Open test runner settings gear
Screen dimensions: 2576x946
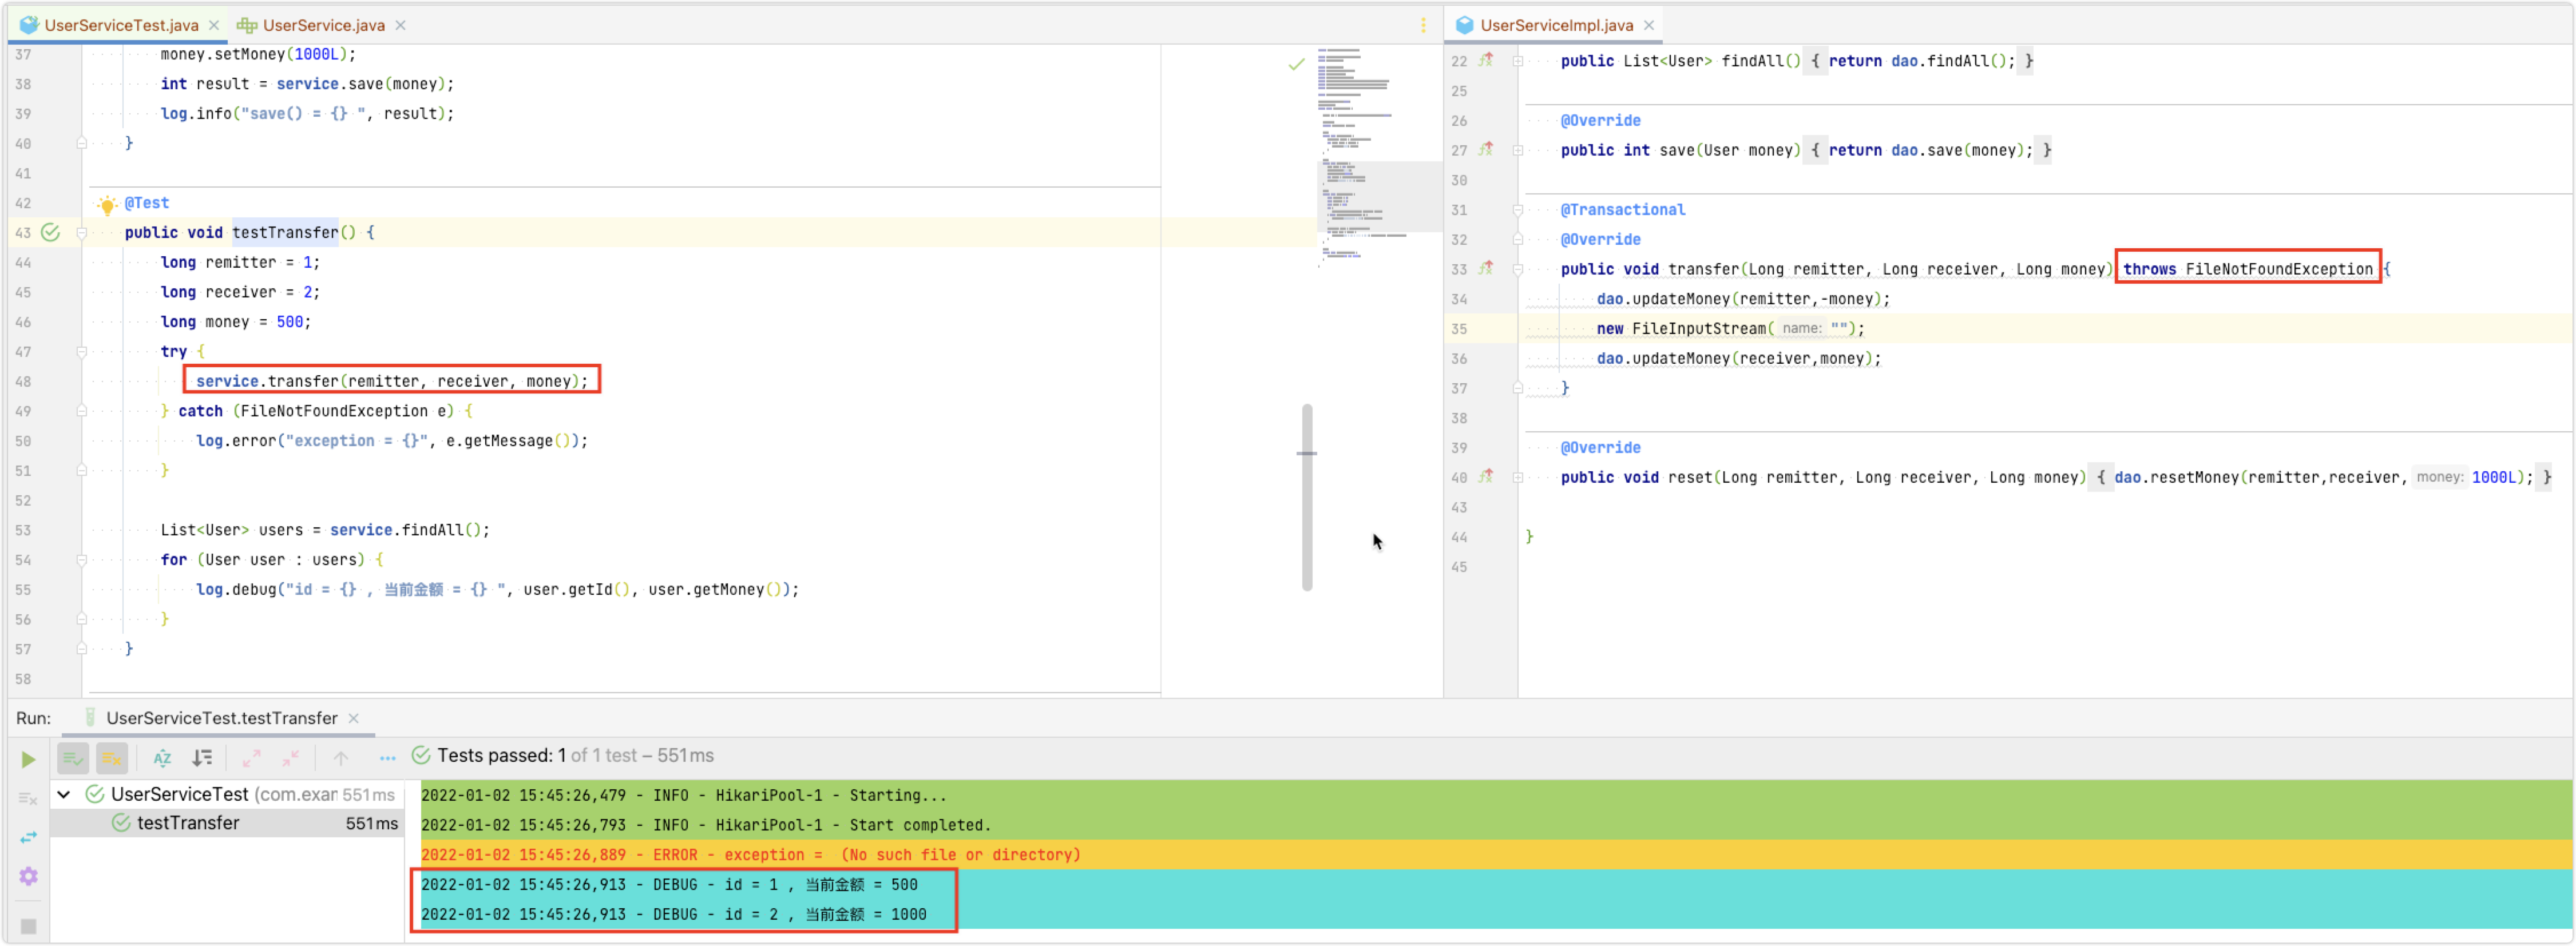(28, 876)
